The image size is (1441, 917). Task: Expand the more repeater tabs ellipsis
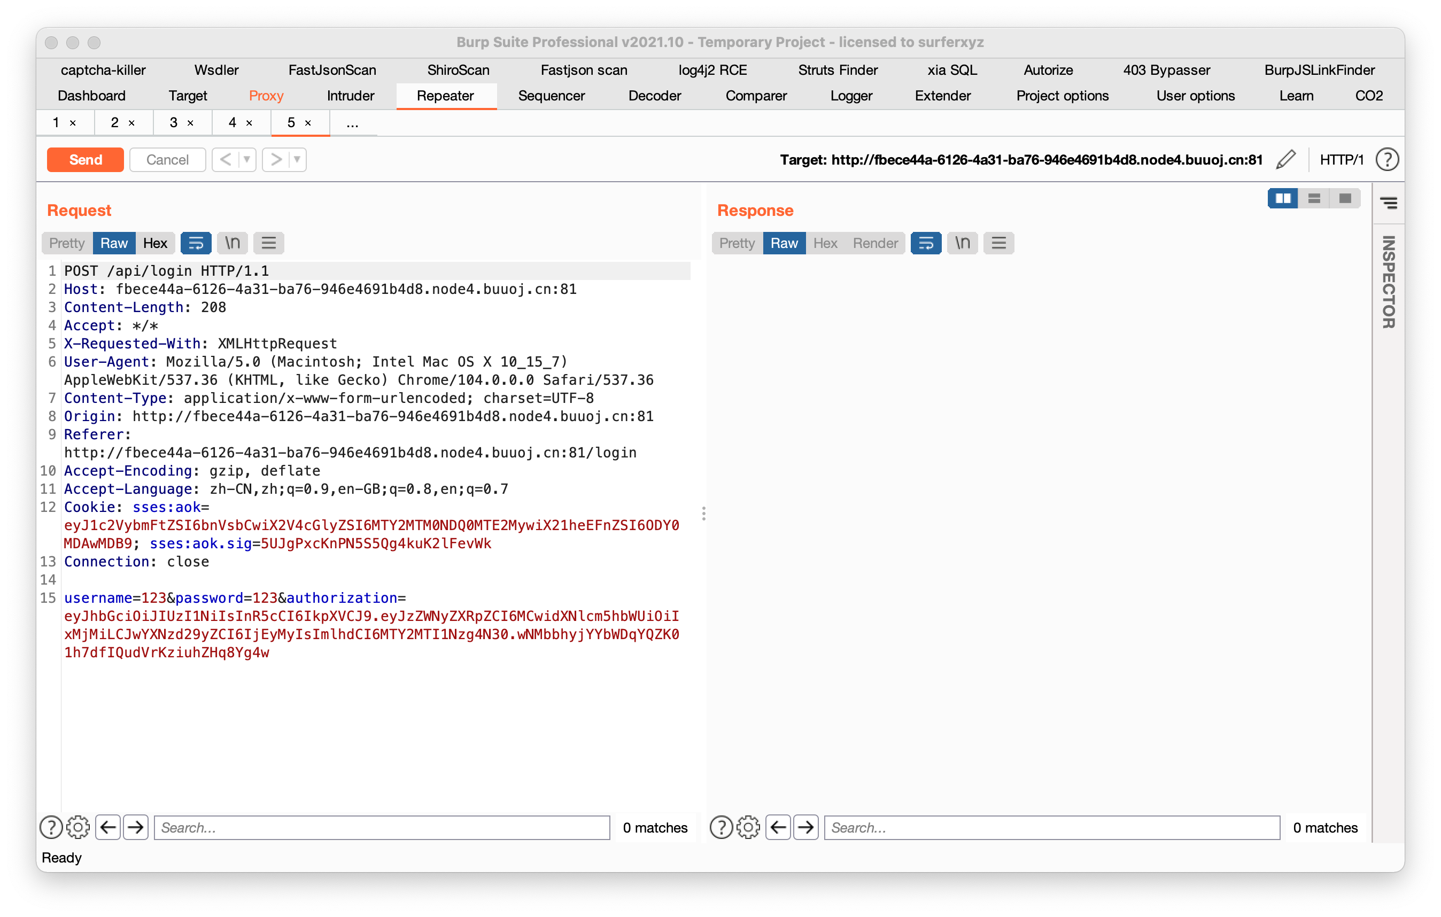point(352,123)
